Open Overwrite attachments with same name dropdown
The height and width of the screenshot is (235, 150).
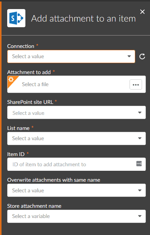(77, 190)
